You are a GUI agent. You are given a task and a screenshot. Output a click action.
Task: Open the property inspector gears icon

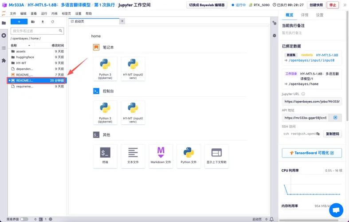pos(274,23)
